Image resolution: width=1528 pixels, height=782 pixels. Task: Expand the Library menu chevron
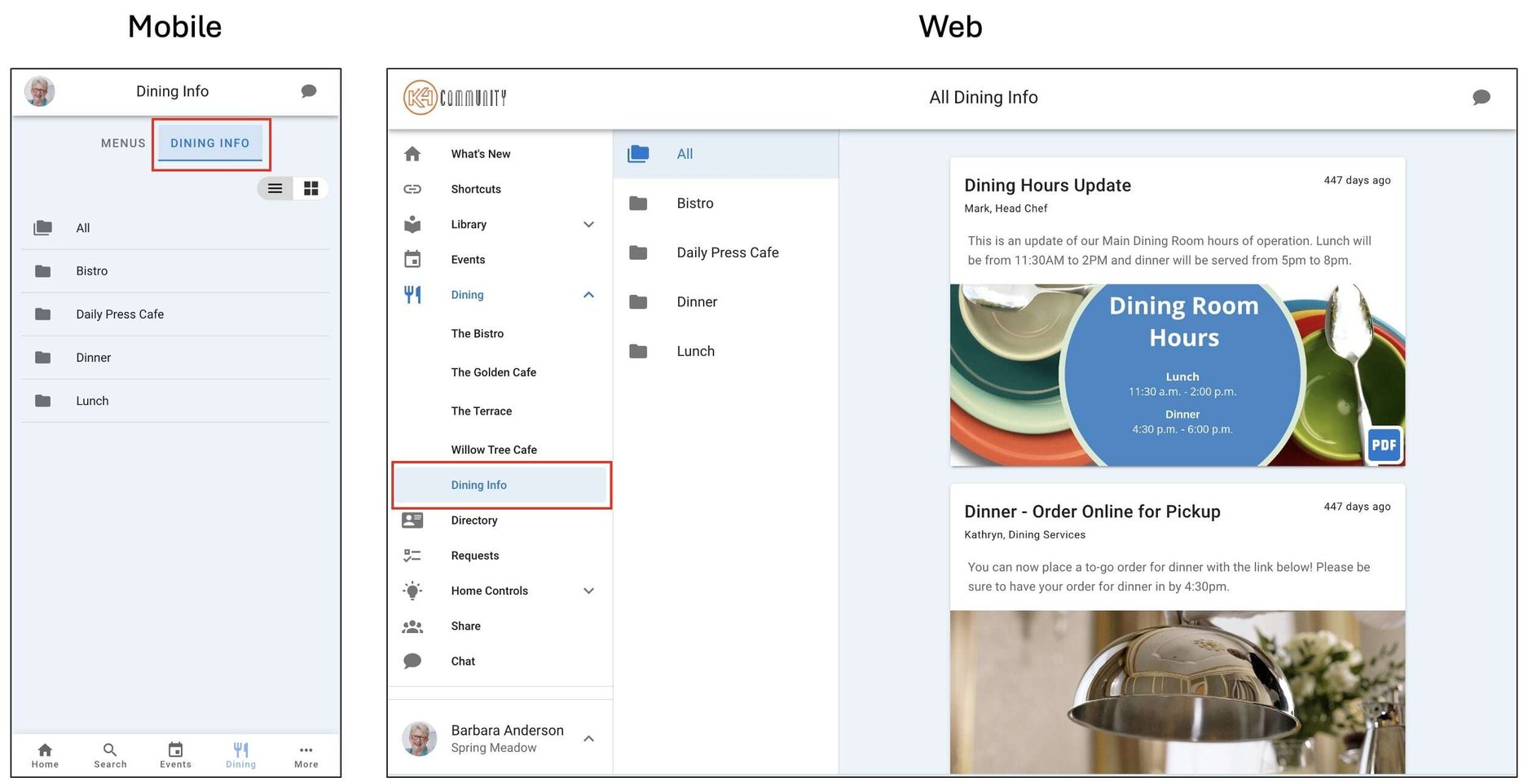(x=588, y=224)
